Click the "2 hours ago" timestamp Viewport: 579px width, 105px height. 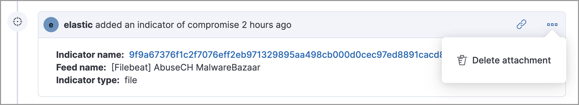point(267,25)
